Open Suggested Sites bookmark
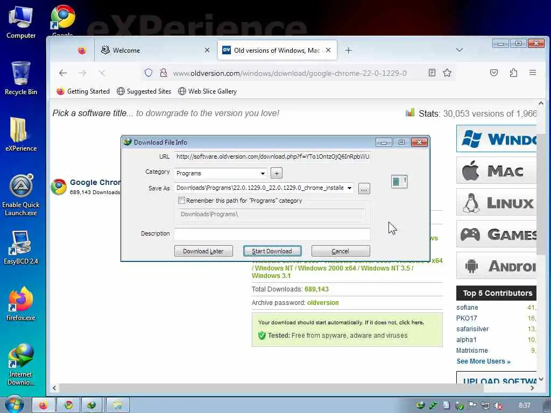 [144, 91]
